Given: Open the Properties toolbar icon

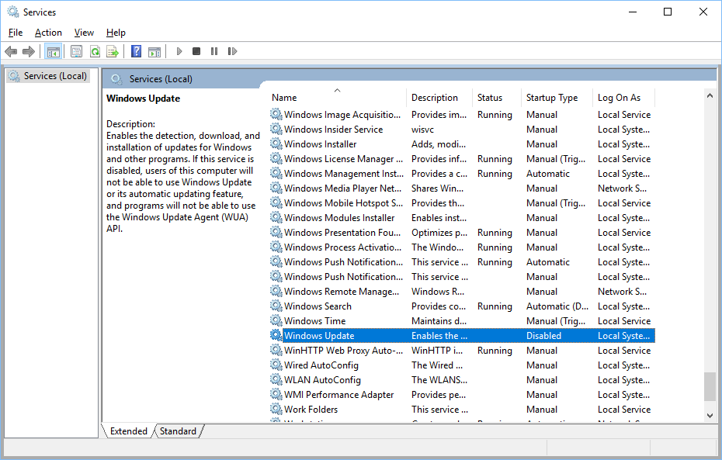Looking at the screenshot, I should 76,51.
